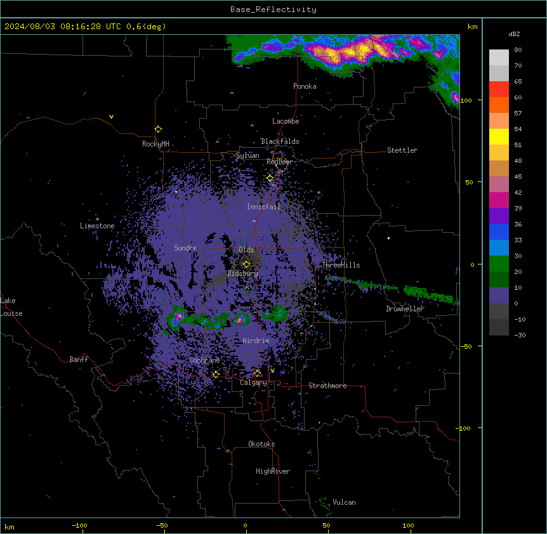
Task: Click the magenta 39-42 dBZ legend swatch
Action: pyautogui.click(x=499, y=200)
